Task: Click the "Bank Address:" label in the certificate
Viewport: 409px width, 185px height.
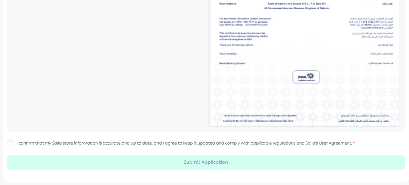Action: [x=228, y=4]
